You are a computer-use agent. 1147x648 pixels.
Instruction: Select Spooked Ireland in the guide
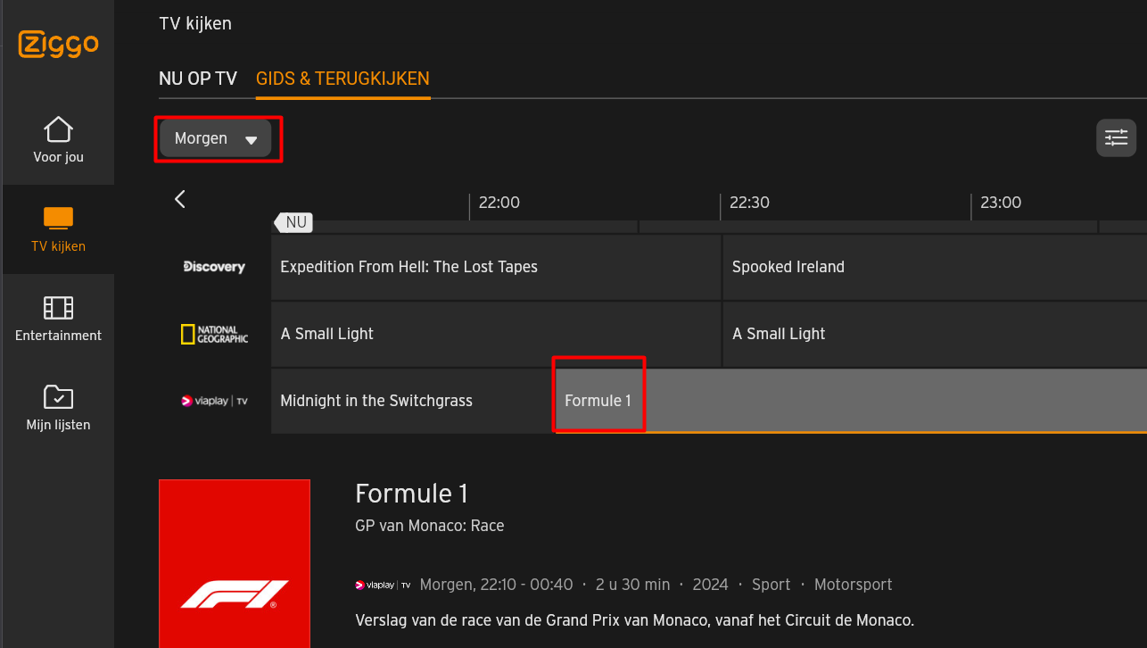[935, 267]
